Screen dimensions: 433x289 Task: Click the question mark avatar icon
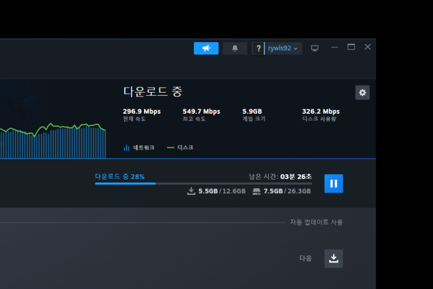coord(258,48)
